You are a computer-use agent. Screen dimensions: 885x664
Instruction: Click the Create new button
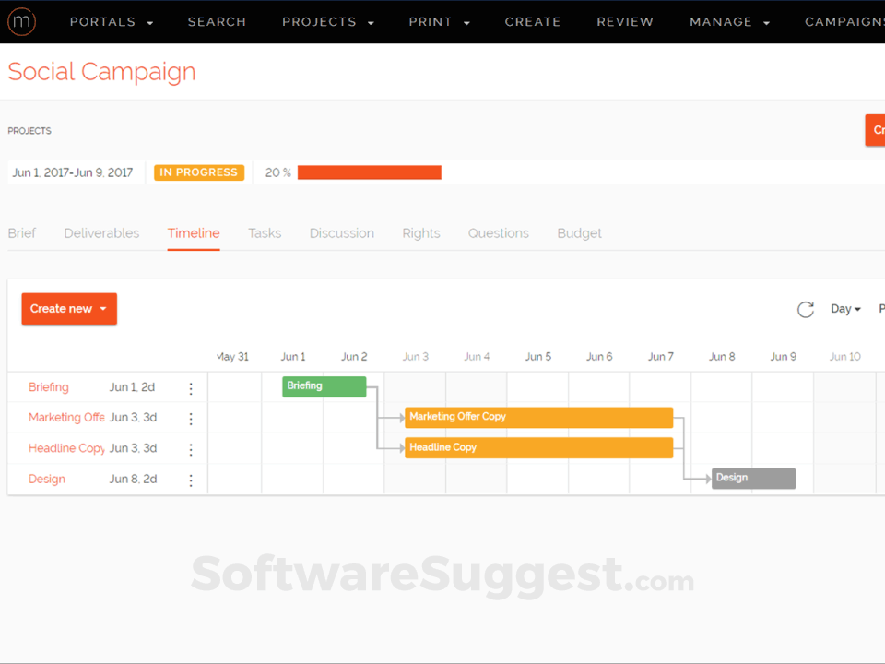point(62,308)
